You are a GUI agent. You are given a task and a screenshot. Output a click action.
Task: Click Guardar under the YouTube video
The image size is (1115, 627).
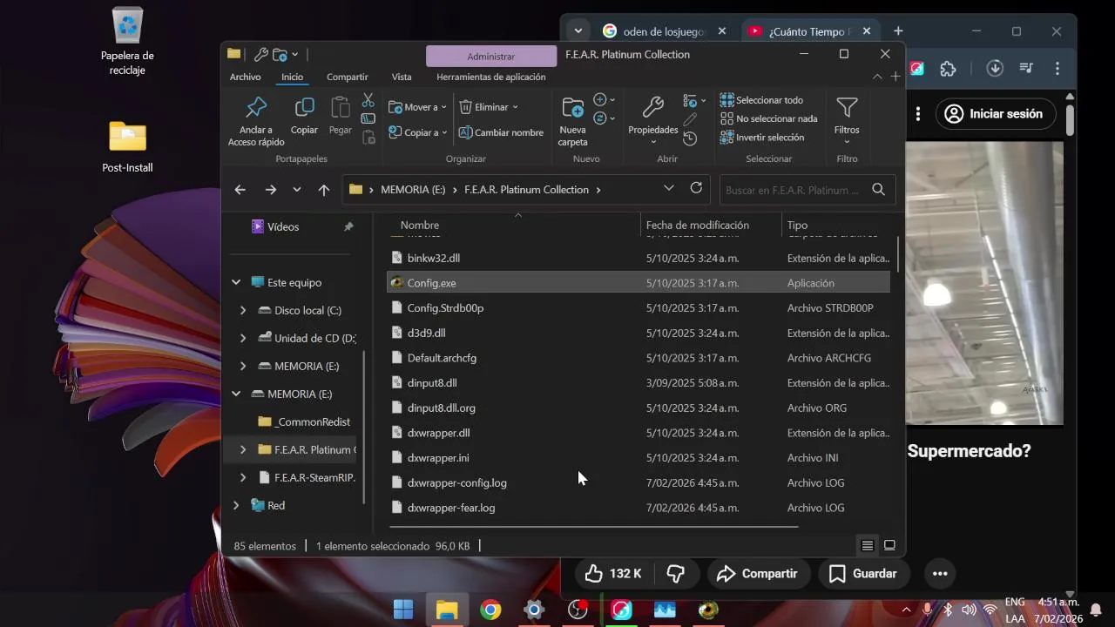click(862, 573)
